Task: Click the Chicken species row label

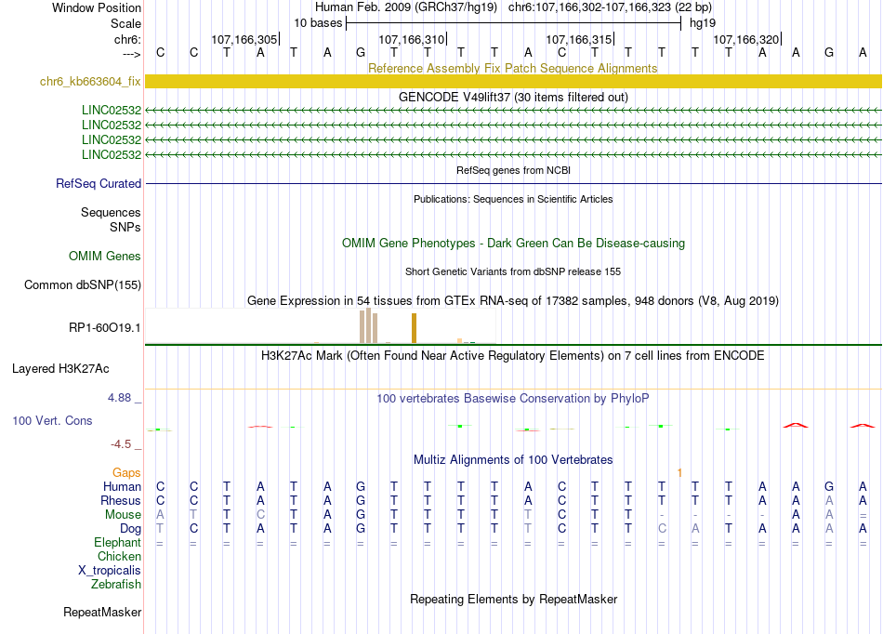Action: click(x=119, y=556)
